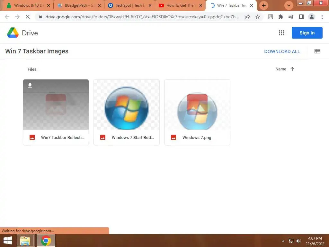Image resolution: width=329 pixels, height=247 pixels.
Task: Open the Extensions puzzle icon
Action: (280, 17)
